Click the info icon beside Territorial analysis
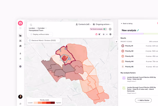The image size is (158, 106). [110, 29]
